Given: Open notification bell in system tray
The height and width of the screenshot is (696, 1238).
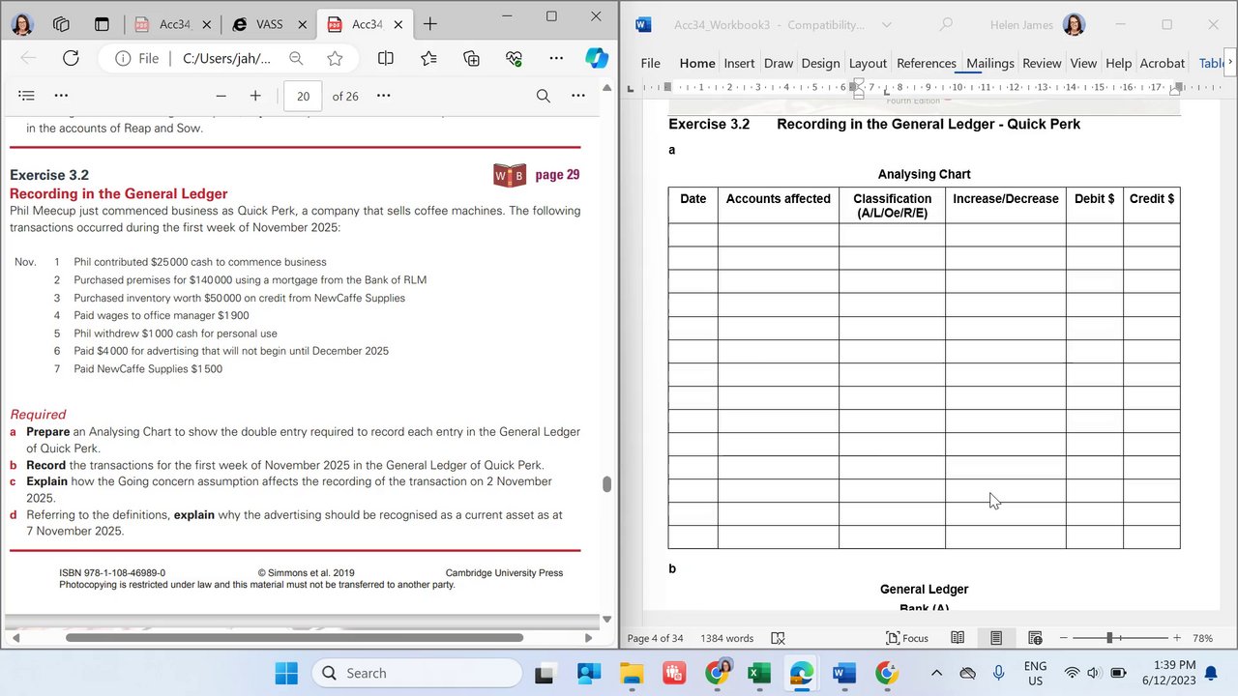Looking at the screenshot, I should pyautogui.click(x=1211, y=673).
